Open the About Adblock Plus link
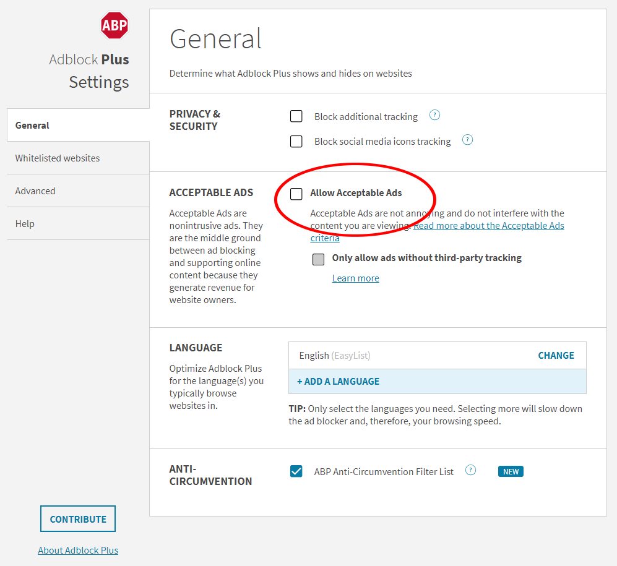This screenshot has height=566, width=617. [x=78, y=551]
